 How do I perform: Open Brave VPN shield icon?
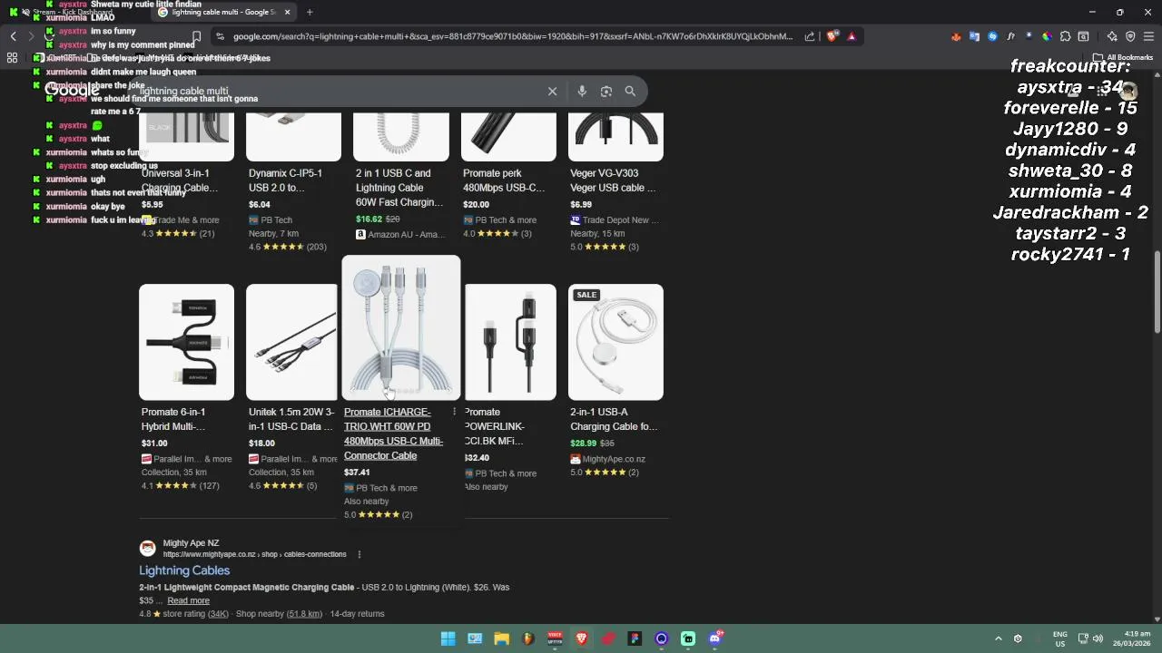click(x=1130, y=36)
